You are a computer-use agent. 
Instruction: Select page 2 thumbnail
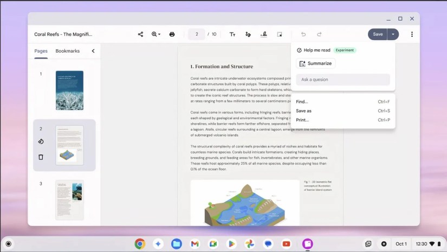coord(69,145)
